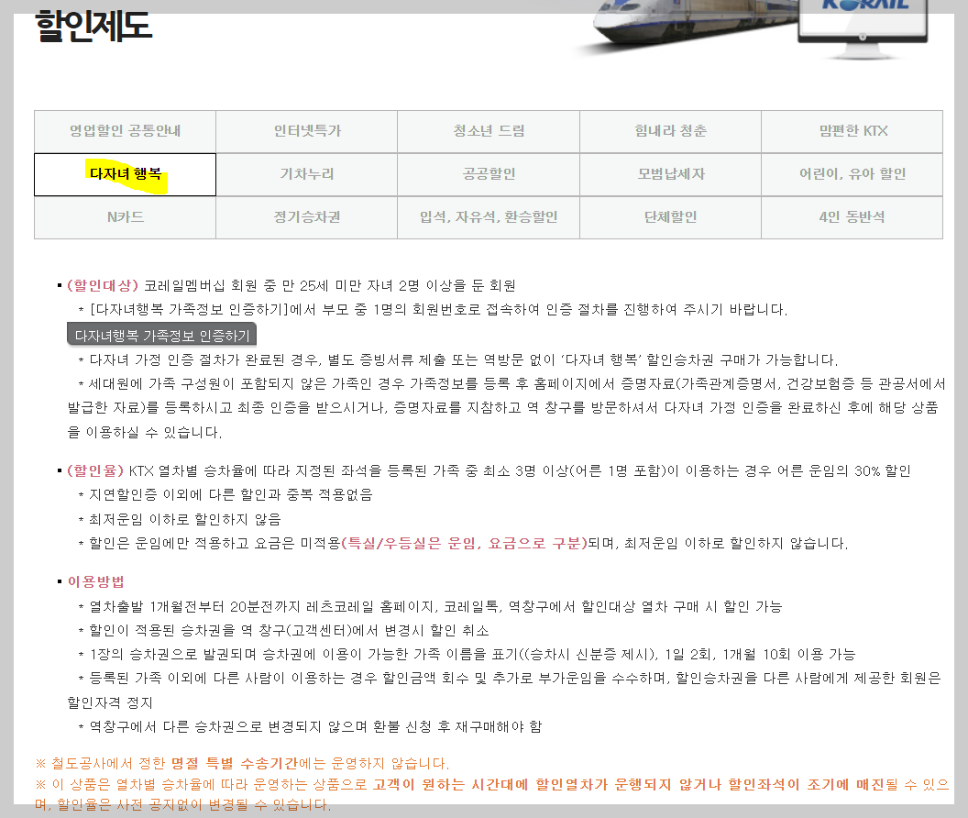968x818 pixels.
Task: Open the 입석, 자유석, 환승할인 tab
Action: pos(489,217)
